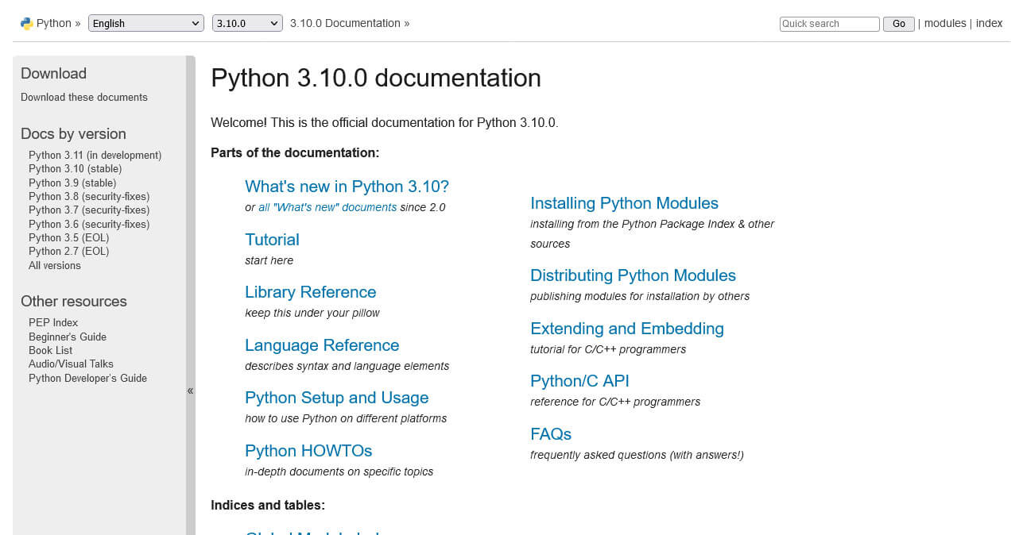Open Extending and Embedding
This screenshot has height=535, width=1023.
pyautogui.click(x=627, y=329)
